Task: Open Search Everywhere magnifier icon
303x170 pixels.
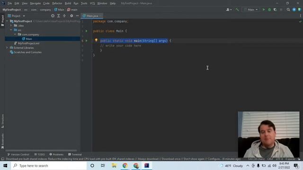Action: pyautogui.click(x=288, y=9)
